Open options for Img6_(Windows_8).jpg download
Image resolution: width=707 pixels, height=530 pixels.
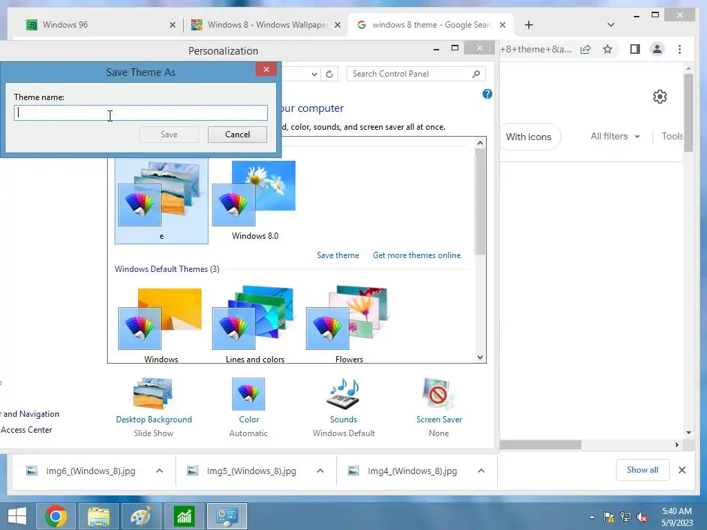[x=159, y=471]
